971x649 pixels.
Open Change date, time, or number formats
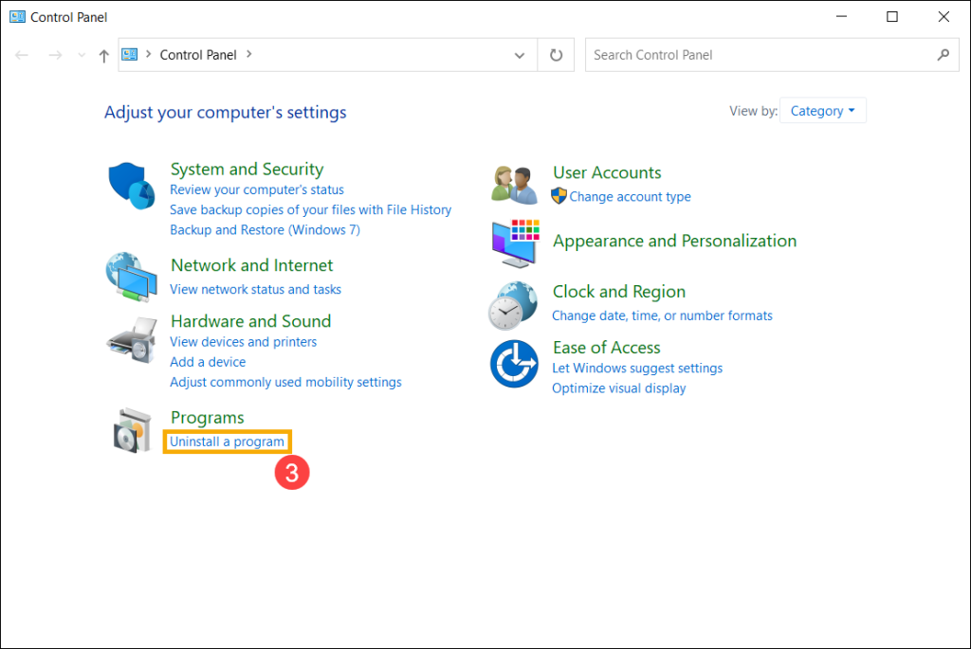coord(663,315)
